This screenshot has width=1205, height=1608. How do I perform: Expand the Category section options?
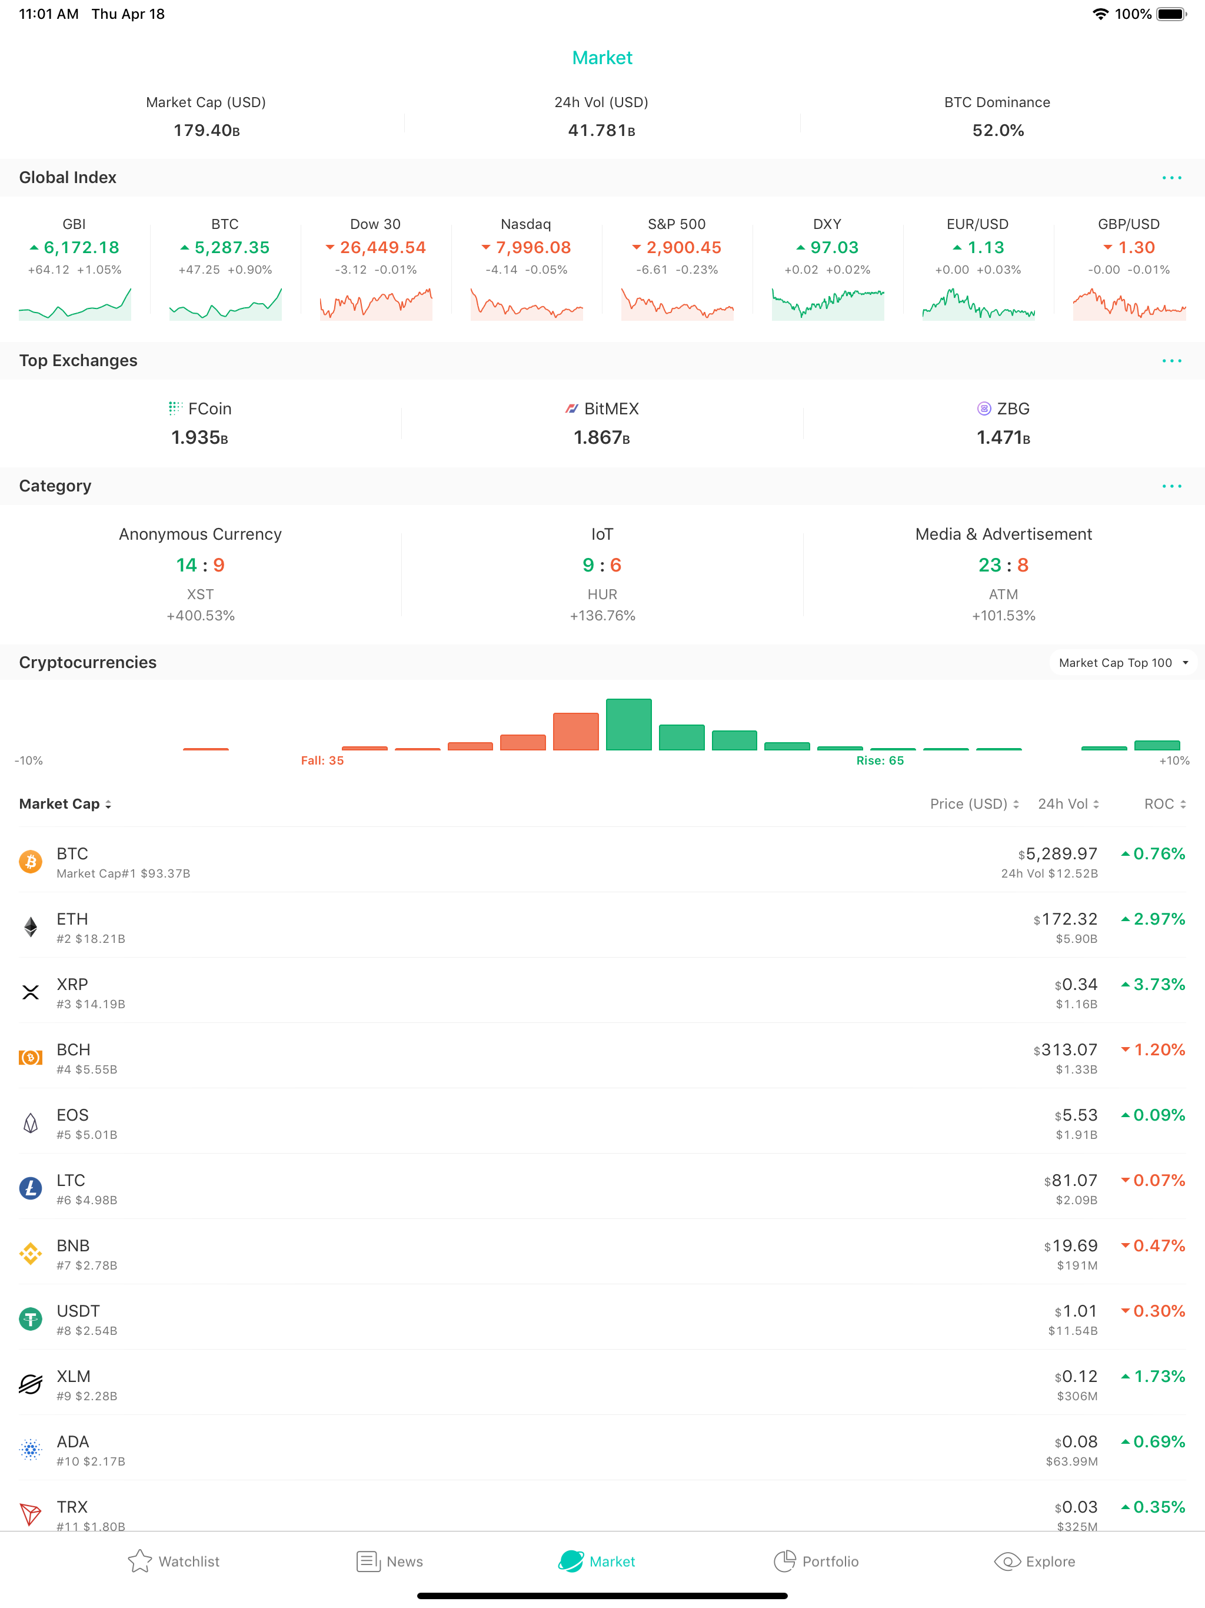pyautogui.click(x=1171, y=486)
